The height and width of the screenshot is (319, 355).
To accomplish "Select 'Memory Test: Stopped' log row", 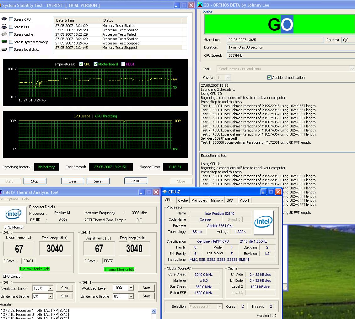I will 119,48.
